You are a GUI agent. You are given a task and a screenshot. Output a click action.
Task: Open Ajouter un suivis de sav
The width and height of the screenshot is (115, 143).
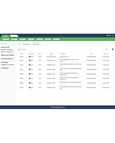pos(7,52)
